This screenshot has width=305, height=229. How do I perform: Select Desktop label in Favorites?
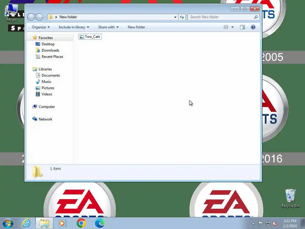coord(48,44)
